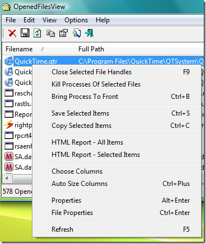The width and height of the screenshot is (206, 244).
Task: Click the Full Path column header
Action: coord(139,49)
